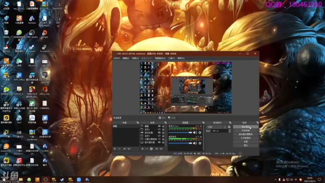325x183 pixels.
Task: Open the 帮助(H) menu
Action: [x=181, y=58]
